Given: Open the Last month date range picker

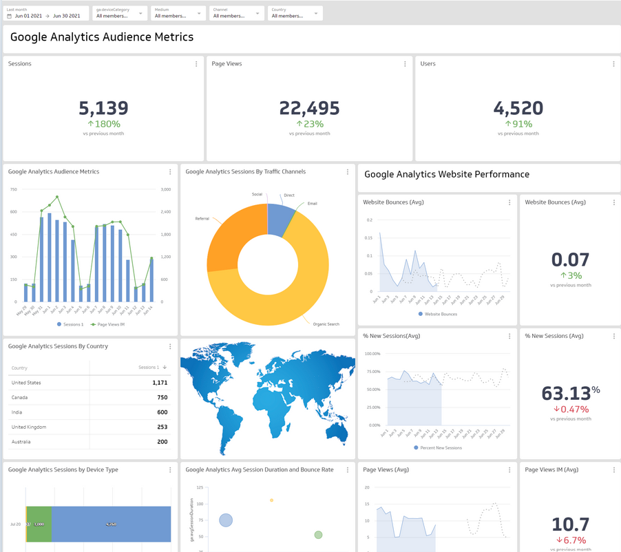Looking at the screenshot, I should [45, 13].
